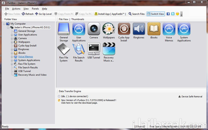Click the yellow smiley face toolbar icon
This screenshot has width=208, height=130.
click(178, 14)
